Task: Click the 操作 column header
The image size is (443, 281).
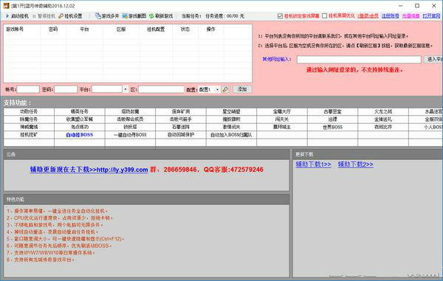Action: pyautogui.click(x=210, y=29)
